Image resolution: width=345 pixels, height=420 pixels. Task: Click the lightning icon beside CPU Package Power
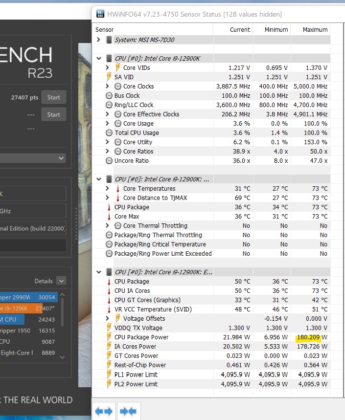coord(109,337)
